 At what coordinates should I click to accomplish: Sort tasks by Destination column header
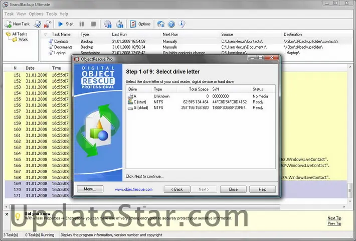(x=293, y=34)
